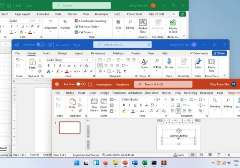This screenshot has width=240, height=168.
Task: Open Editor icon in Word ribbon
Action: [x=198, y=61]
